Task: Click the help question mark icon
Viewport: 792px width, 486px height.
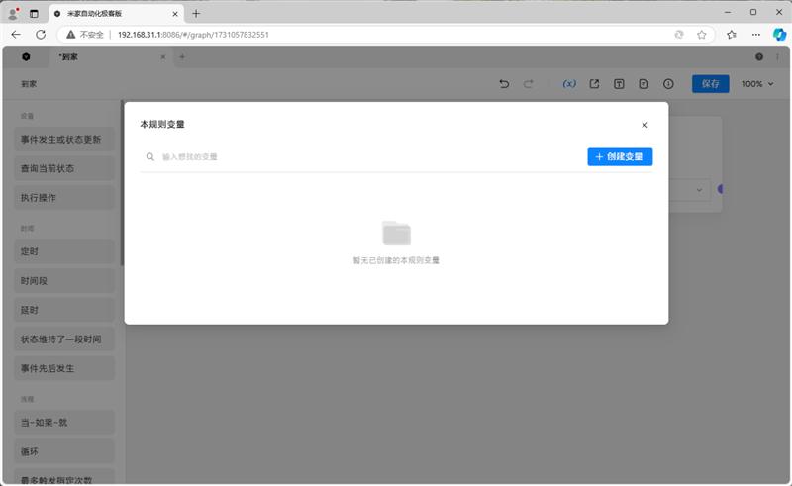Action: click(759, 57)
